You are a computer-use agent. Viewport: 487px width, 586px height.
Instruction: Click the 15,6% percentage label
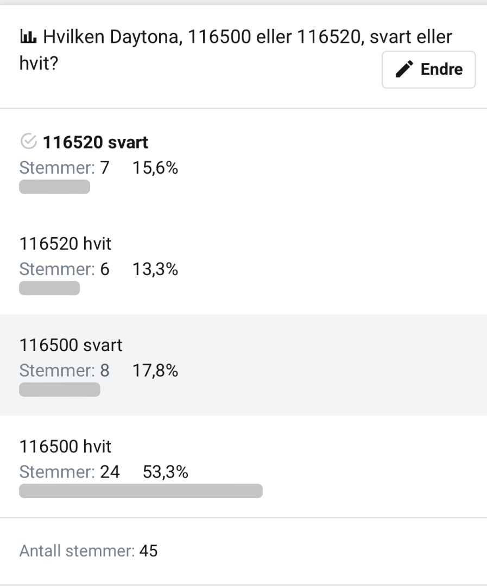(x=155, y=168)
